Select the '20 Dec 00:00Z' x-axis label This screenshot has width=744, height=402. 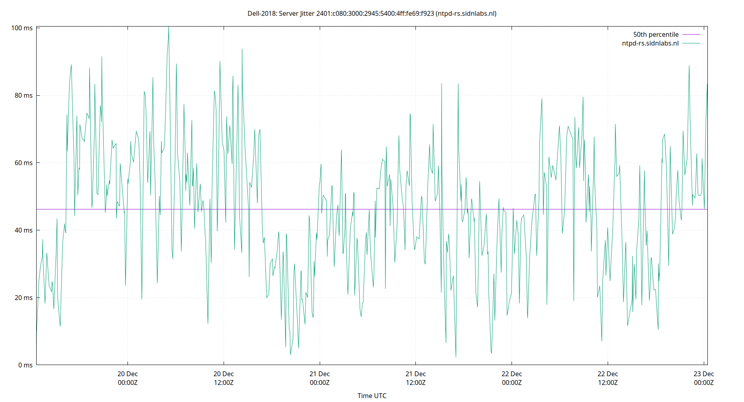point(127,378)
